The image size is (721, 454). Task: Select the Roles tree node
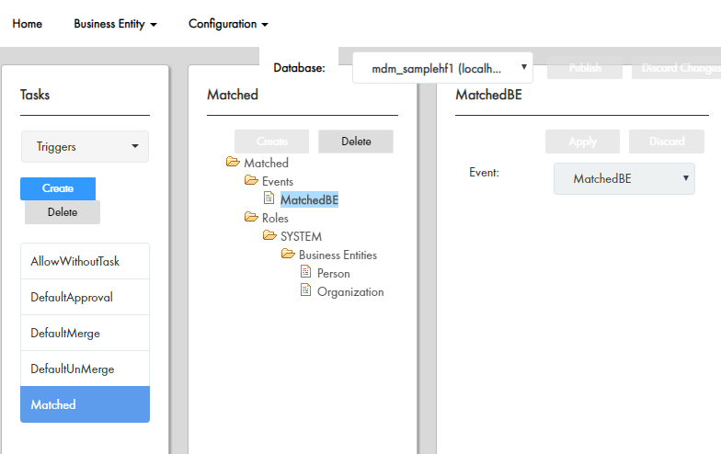point(275,218)
